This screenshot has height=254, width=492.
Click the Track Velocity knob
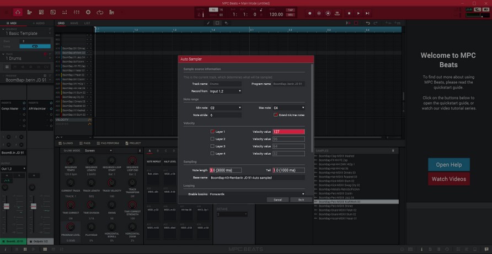111,183
